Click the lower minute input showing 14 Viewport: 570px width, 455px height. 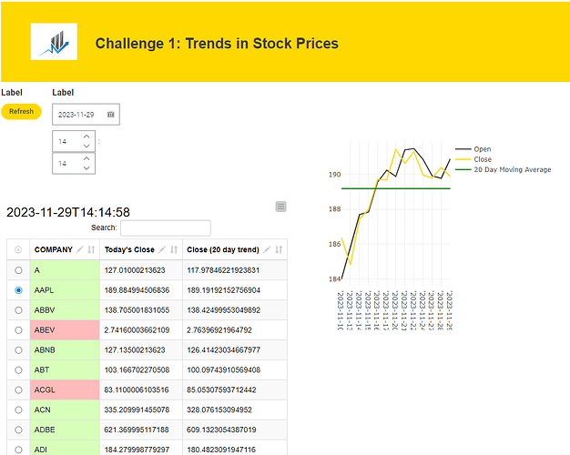click(x=74, y=163)
